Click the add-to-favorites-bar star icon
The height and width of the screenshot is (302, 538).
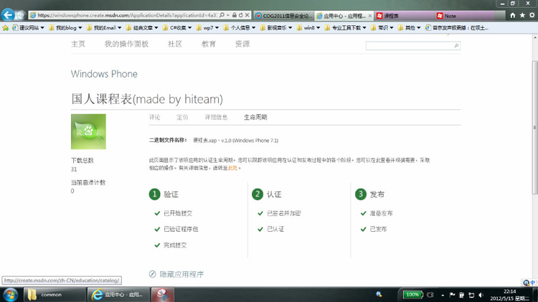(x=6, y=28)
